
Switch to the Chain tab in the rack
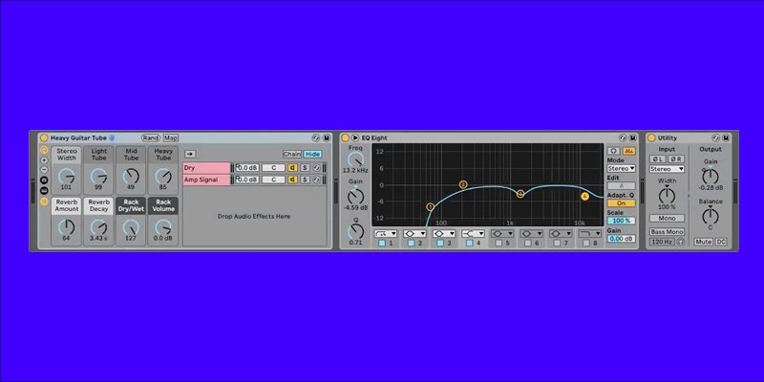(292, 154)
